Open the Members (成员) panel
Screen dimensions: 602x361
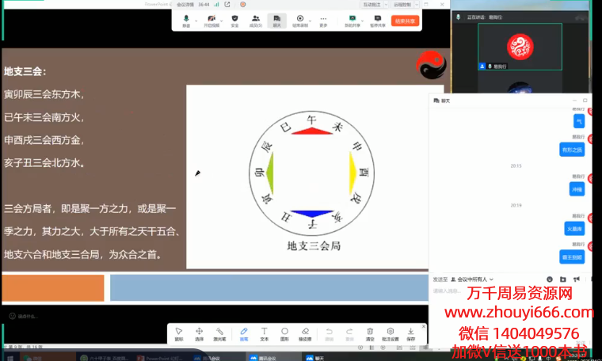(255, 20)
